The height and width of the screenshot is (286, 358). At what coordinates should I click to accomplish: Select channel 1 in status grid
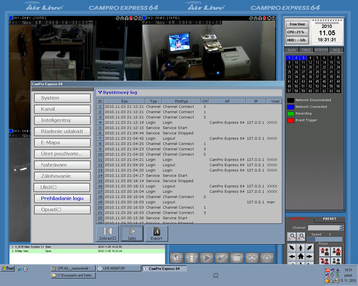click(x=289, y=58)
